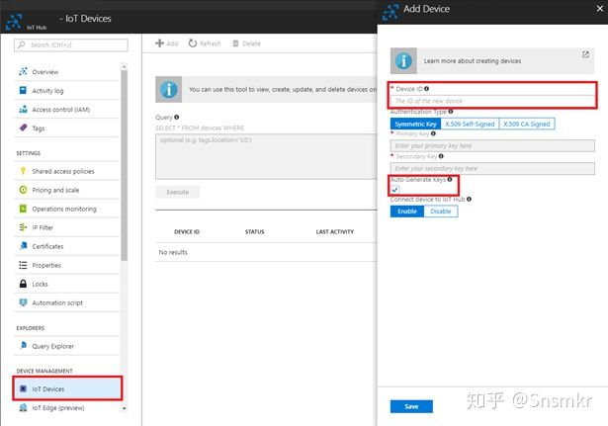Click the info icon beside Secondary Key
608x426 pixels.
(441, 156)
